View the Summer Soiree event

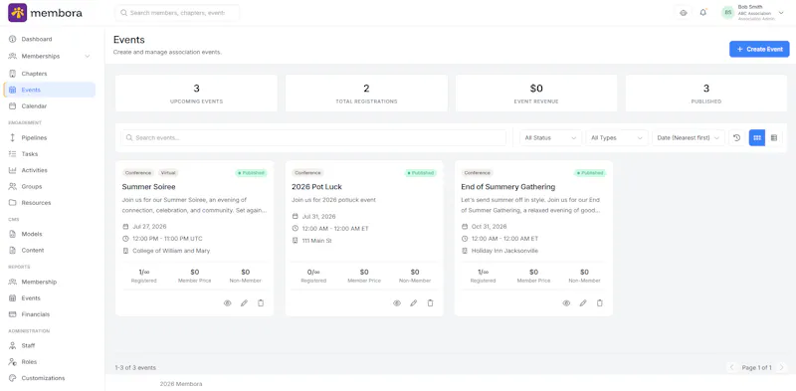coord(228,303)
